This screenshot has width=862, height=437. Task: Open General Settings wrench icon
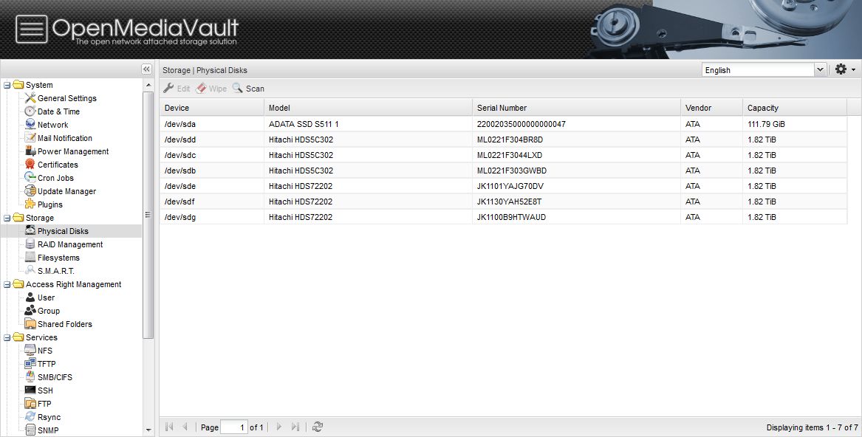[x=30, y=98]
